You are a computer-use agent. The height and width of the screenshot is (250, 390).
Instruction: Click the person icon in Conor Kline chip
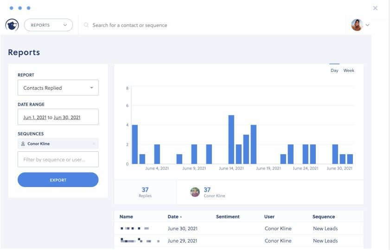(23, 144)
